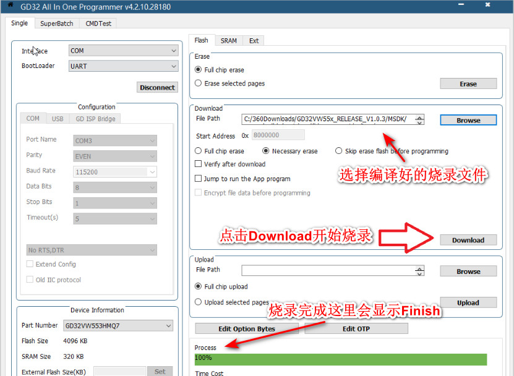Click Browse next to Download File Path

468,120
